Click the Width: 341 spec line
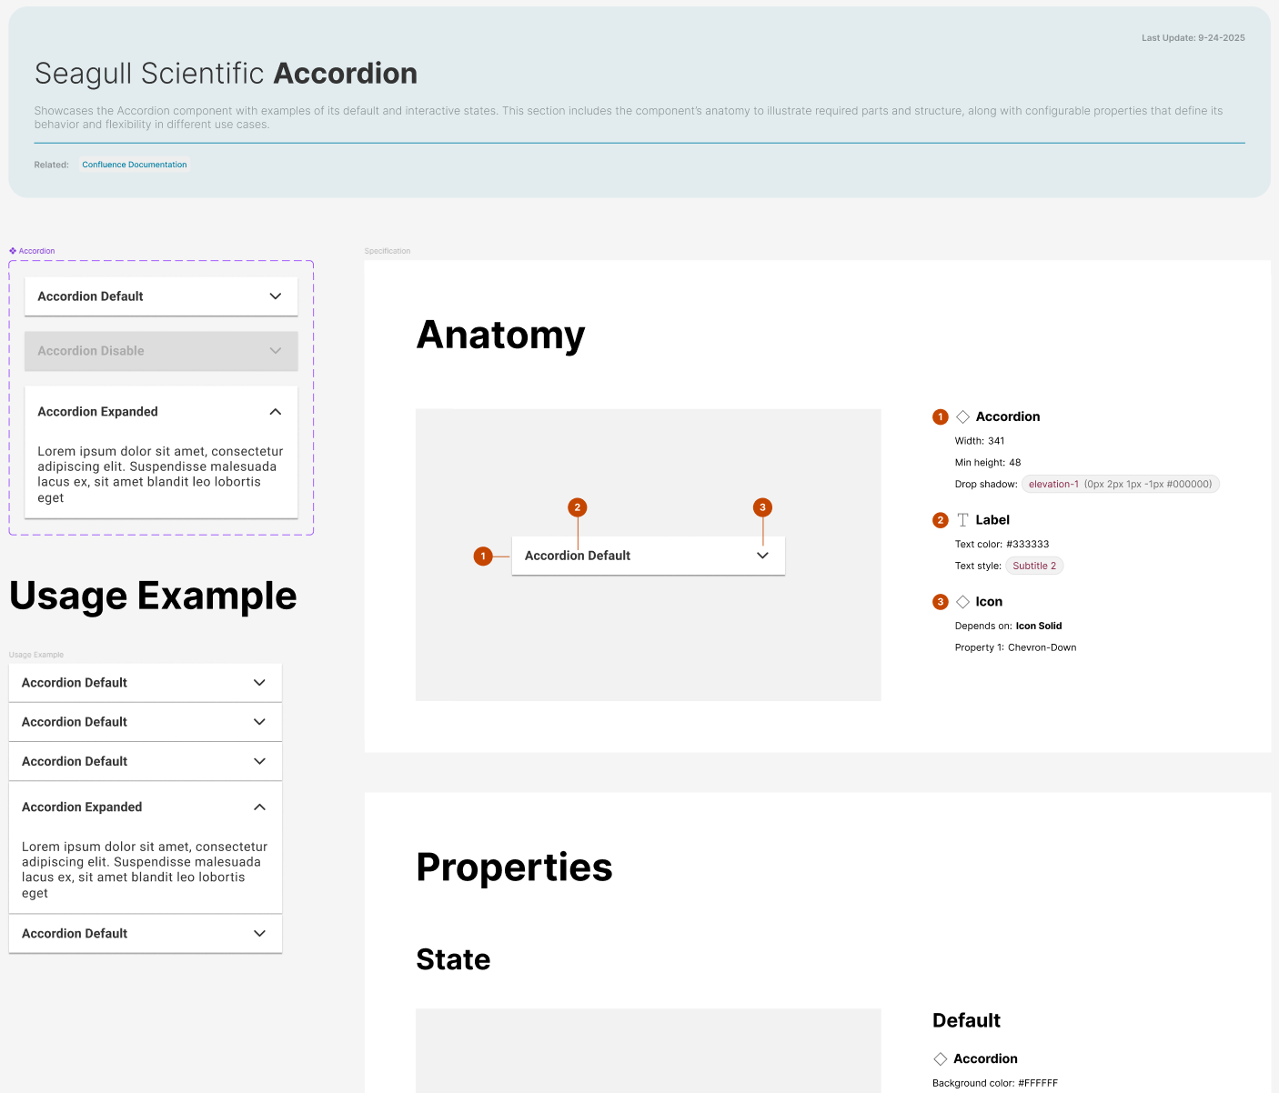Viewport: 1279px width, 1093px height. click(x=980, y=441)
